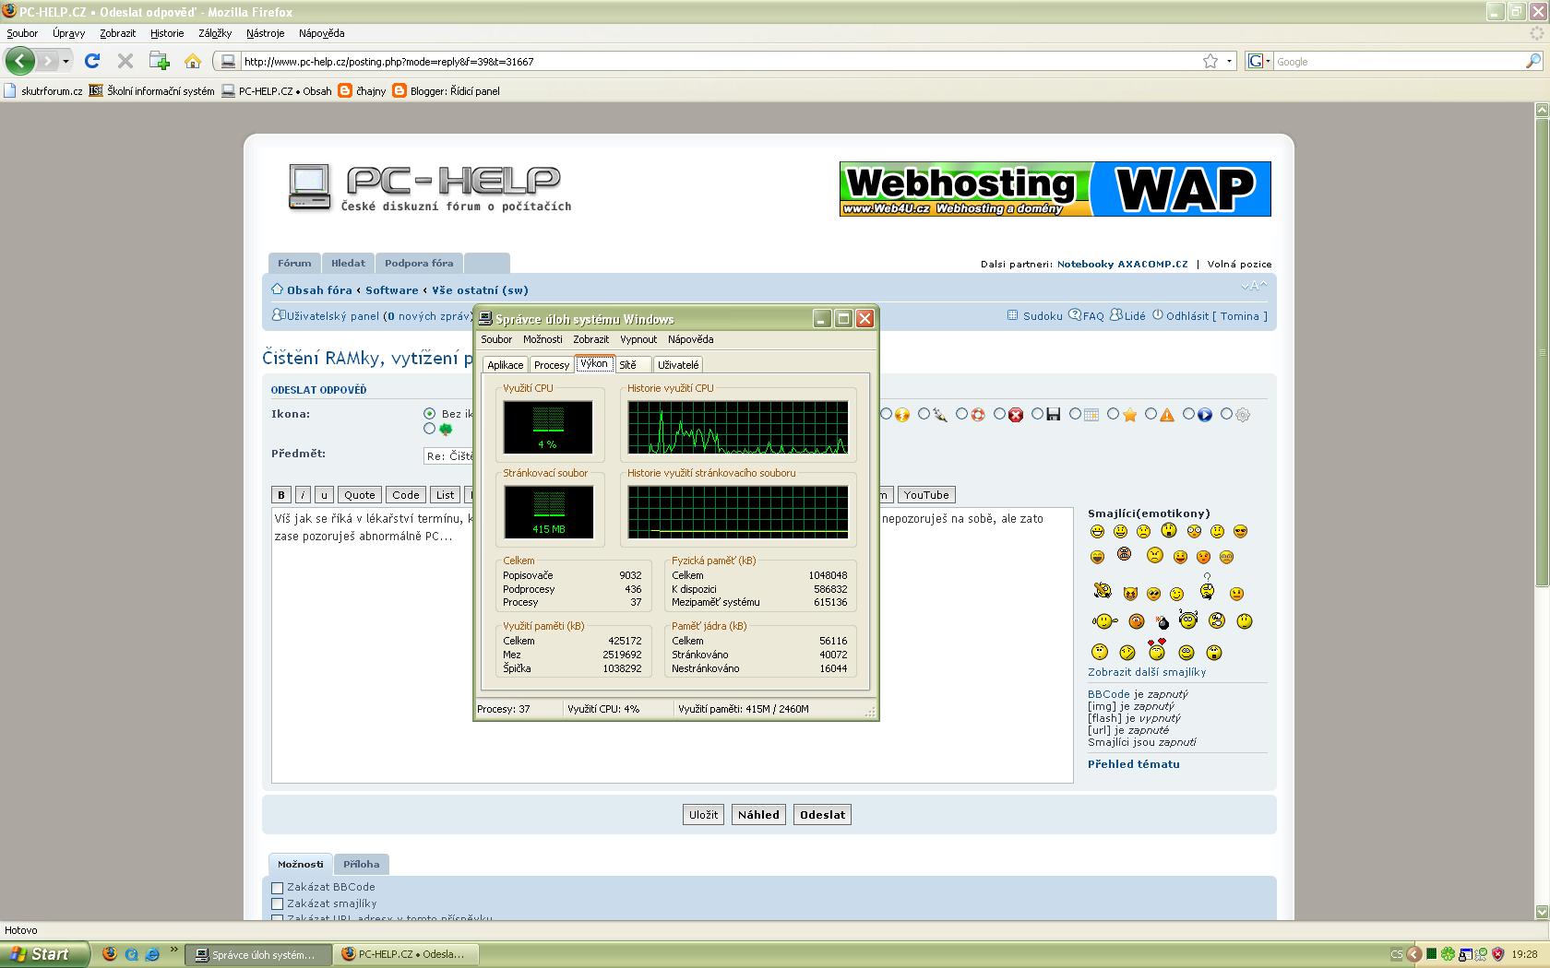Insert the angry devil-cat smiley
This screenshot has width=1550, height=968.
click(x=1130, y=594)
